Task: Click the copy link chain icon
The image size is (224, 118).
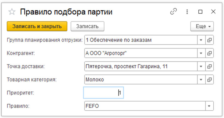Action: click(173, 12)
